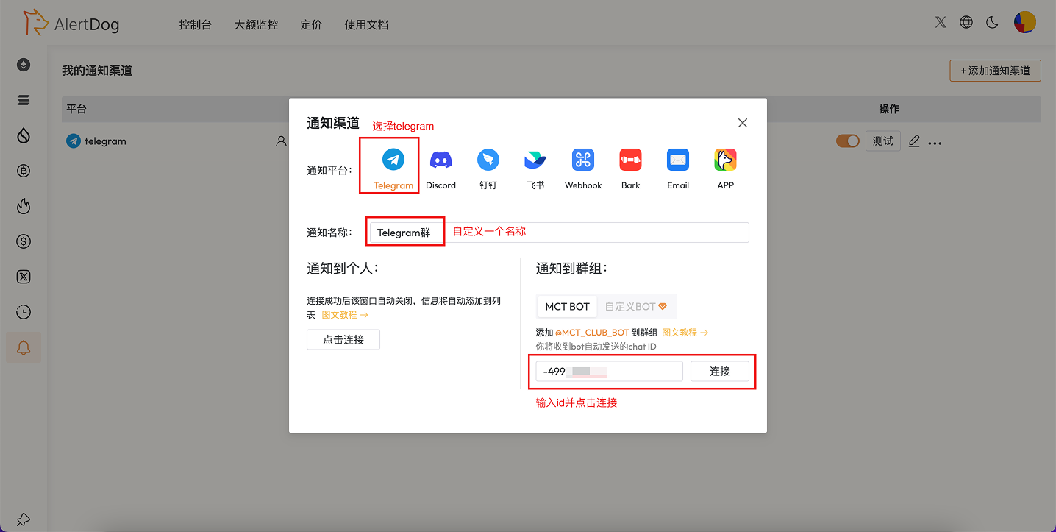Click the chat ID input field
Viewport: 1056px width, 532px height.
click(x=607, y=371)
